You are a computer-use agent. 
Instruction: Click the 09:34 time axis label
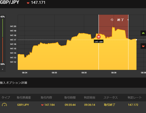[x=25, y=73]
